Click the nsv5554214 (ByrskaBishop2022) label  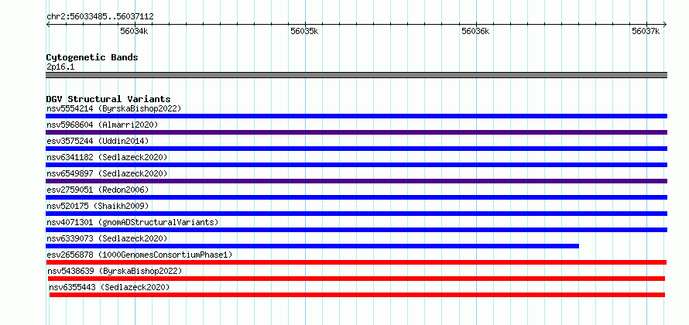click(x=114, y=108)
